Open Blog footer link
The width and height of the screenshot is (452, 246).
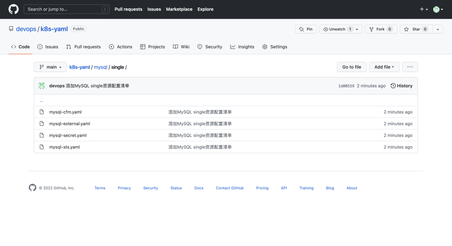[x=330, y=188]
